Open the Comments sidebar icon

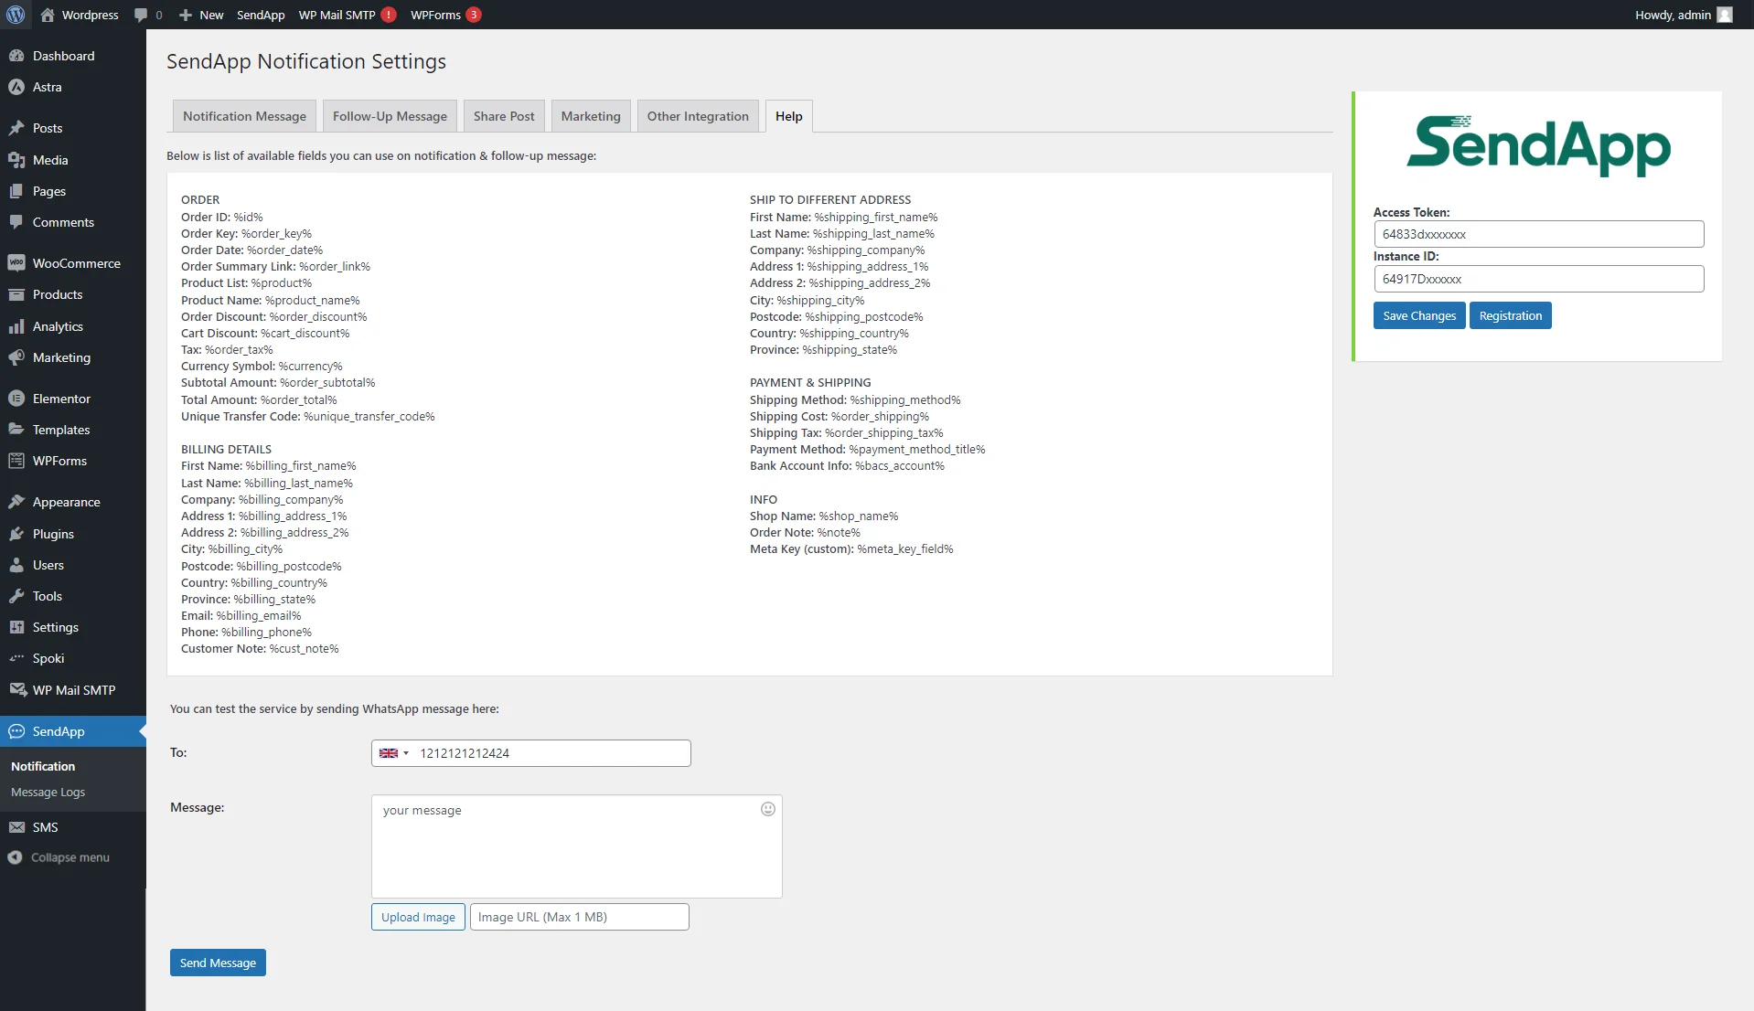pos(16,222)
